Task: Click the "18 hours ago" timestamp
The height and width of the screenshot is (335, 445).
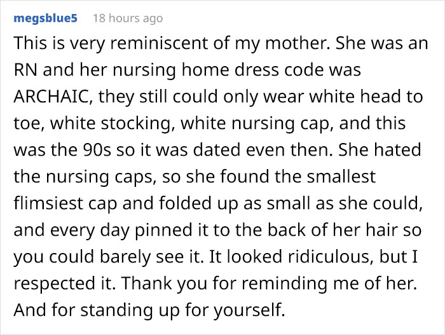Action: (x=127, y=18)
